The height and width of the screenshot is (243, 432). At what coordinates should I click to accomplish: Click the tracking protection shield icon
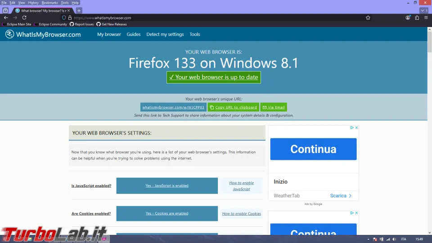click(x=64, y=18)
